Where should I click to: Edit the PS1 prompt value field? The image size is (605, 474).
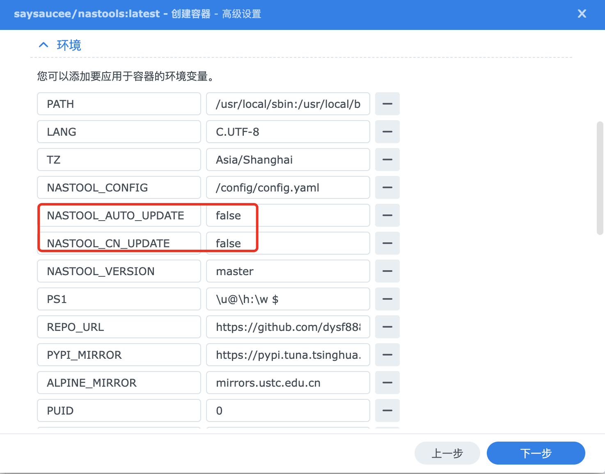click(288, 299)
